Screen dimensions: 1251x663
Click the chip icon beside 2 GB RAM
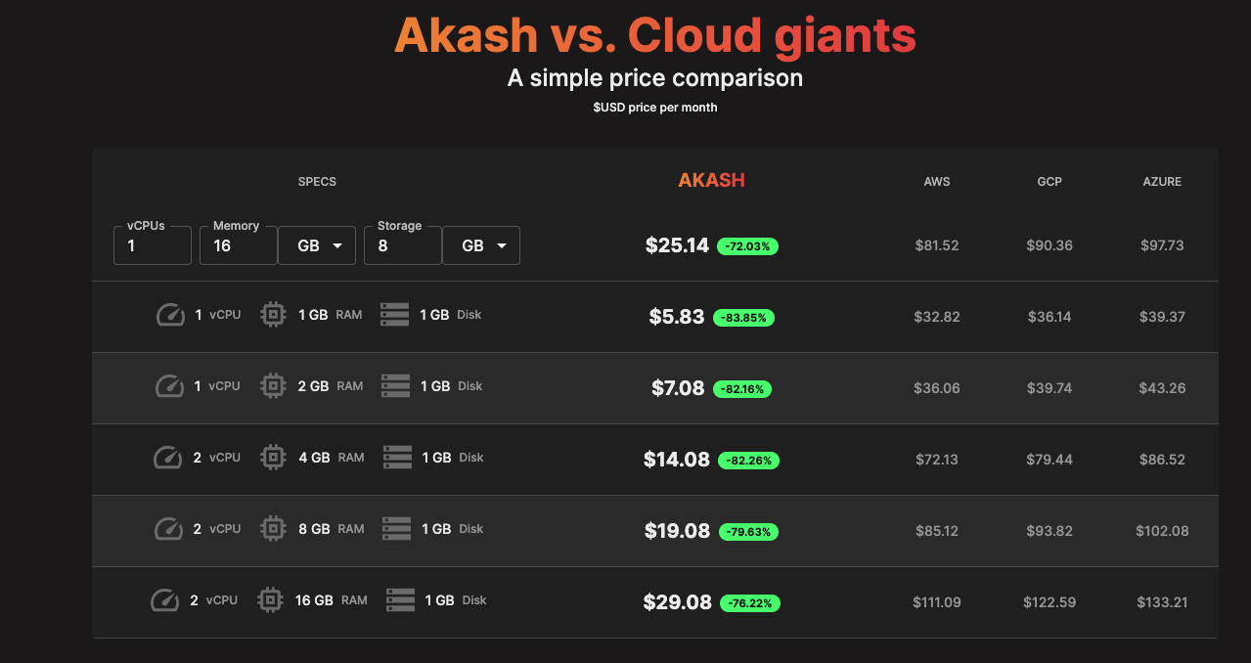[273, 386]
